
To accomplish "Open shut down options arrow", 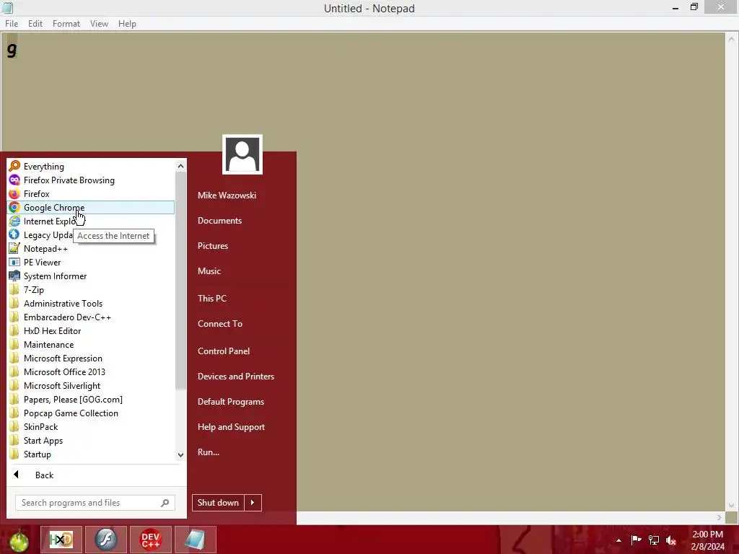I will (253, 503).
